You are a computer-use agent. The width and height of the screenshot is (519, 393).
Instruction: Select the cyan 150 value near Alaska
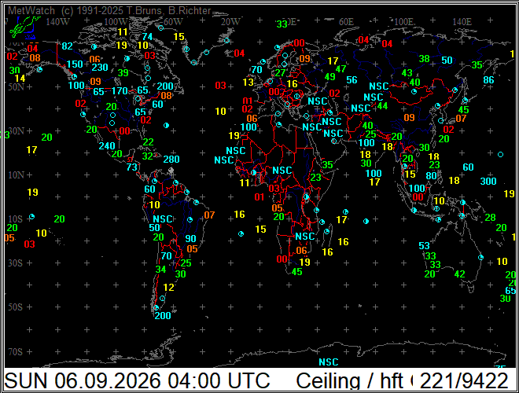(x=75, y=64)
